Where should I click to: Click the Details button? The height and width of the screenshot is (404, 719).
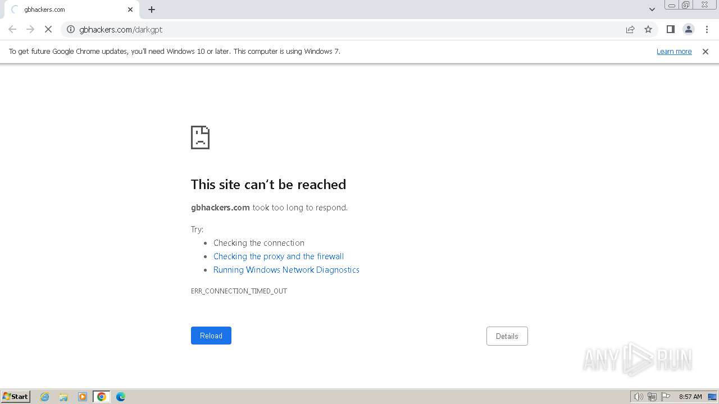pyautogui.click(x=507, y=336)
